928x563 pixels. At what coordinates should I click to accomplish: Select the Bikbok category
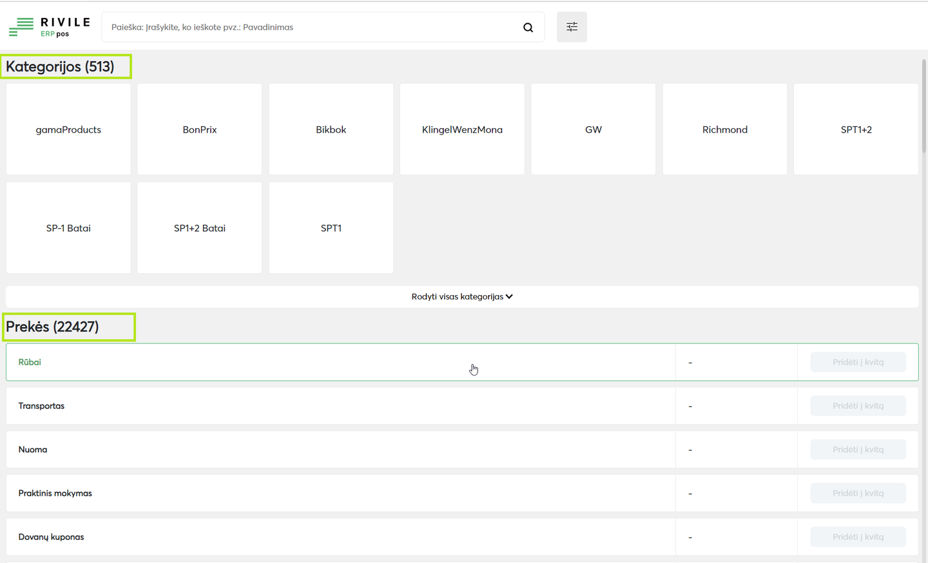tap(331, 129)
